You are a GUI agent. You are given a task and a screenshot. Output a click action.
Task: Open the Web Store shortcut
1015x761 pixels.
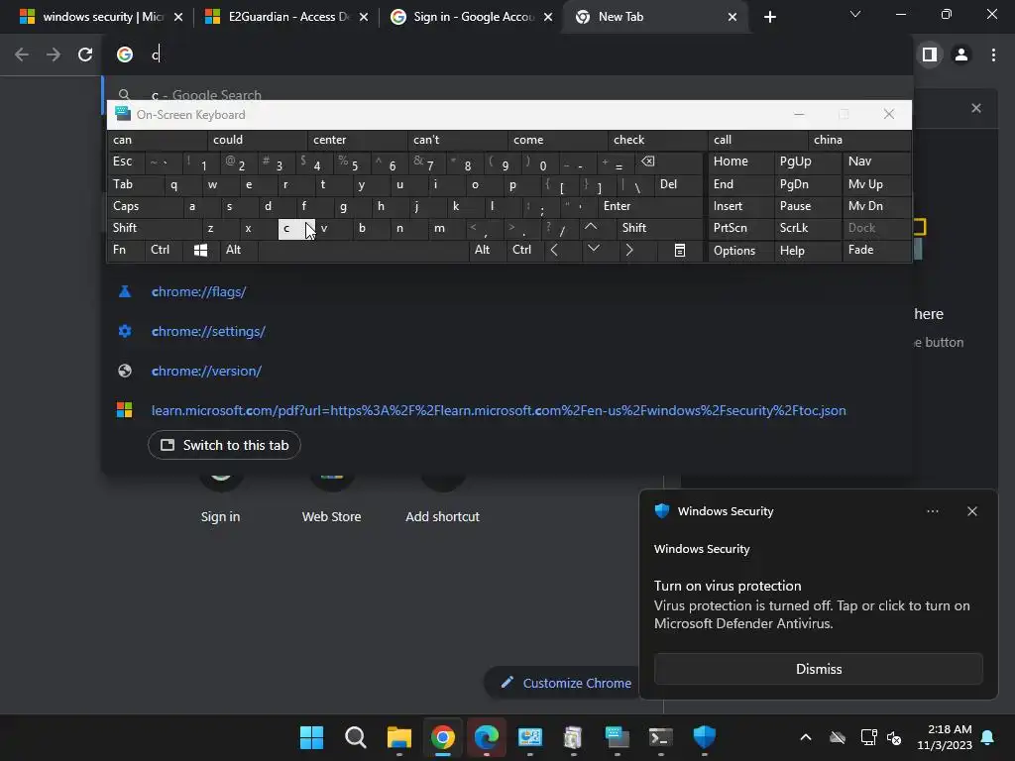[331, 498]
